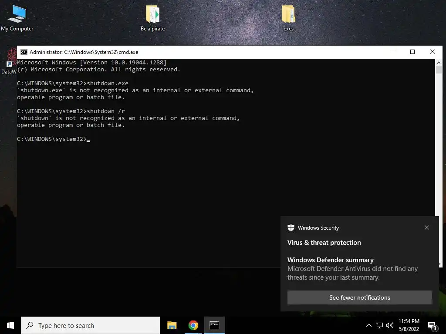Click the Windows Security shield icon
The width and height of the screenshot is (446, 334).
point(291,228)
